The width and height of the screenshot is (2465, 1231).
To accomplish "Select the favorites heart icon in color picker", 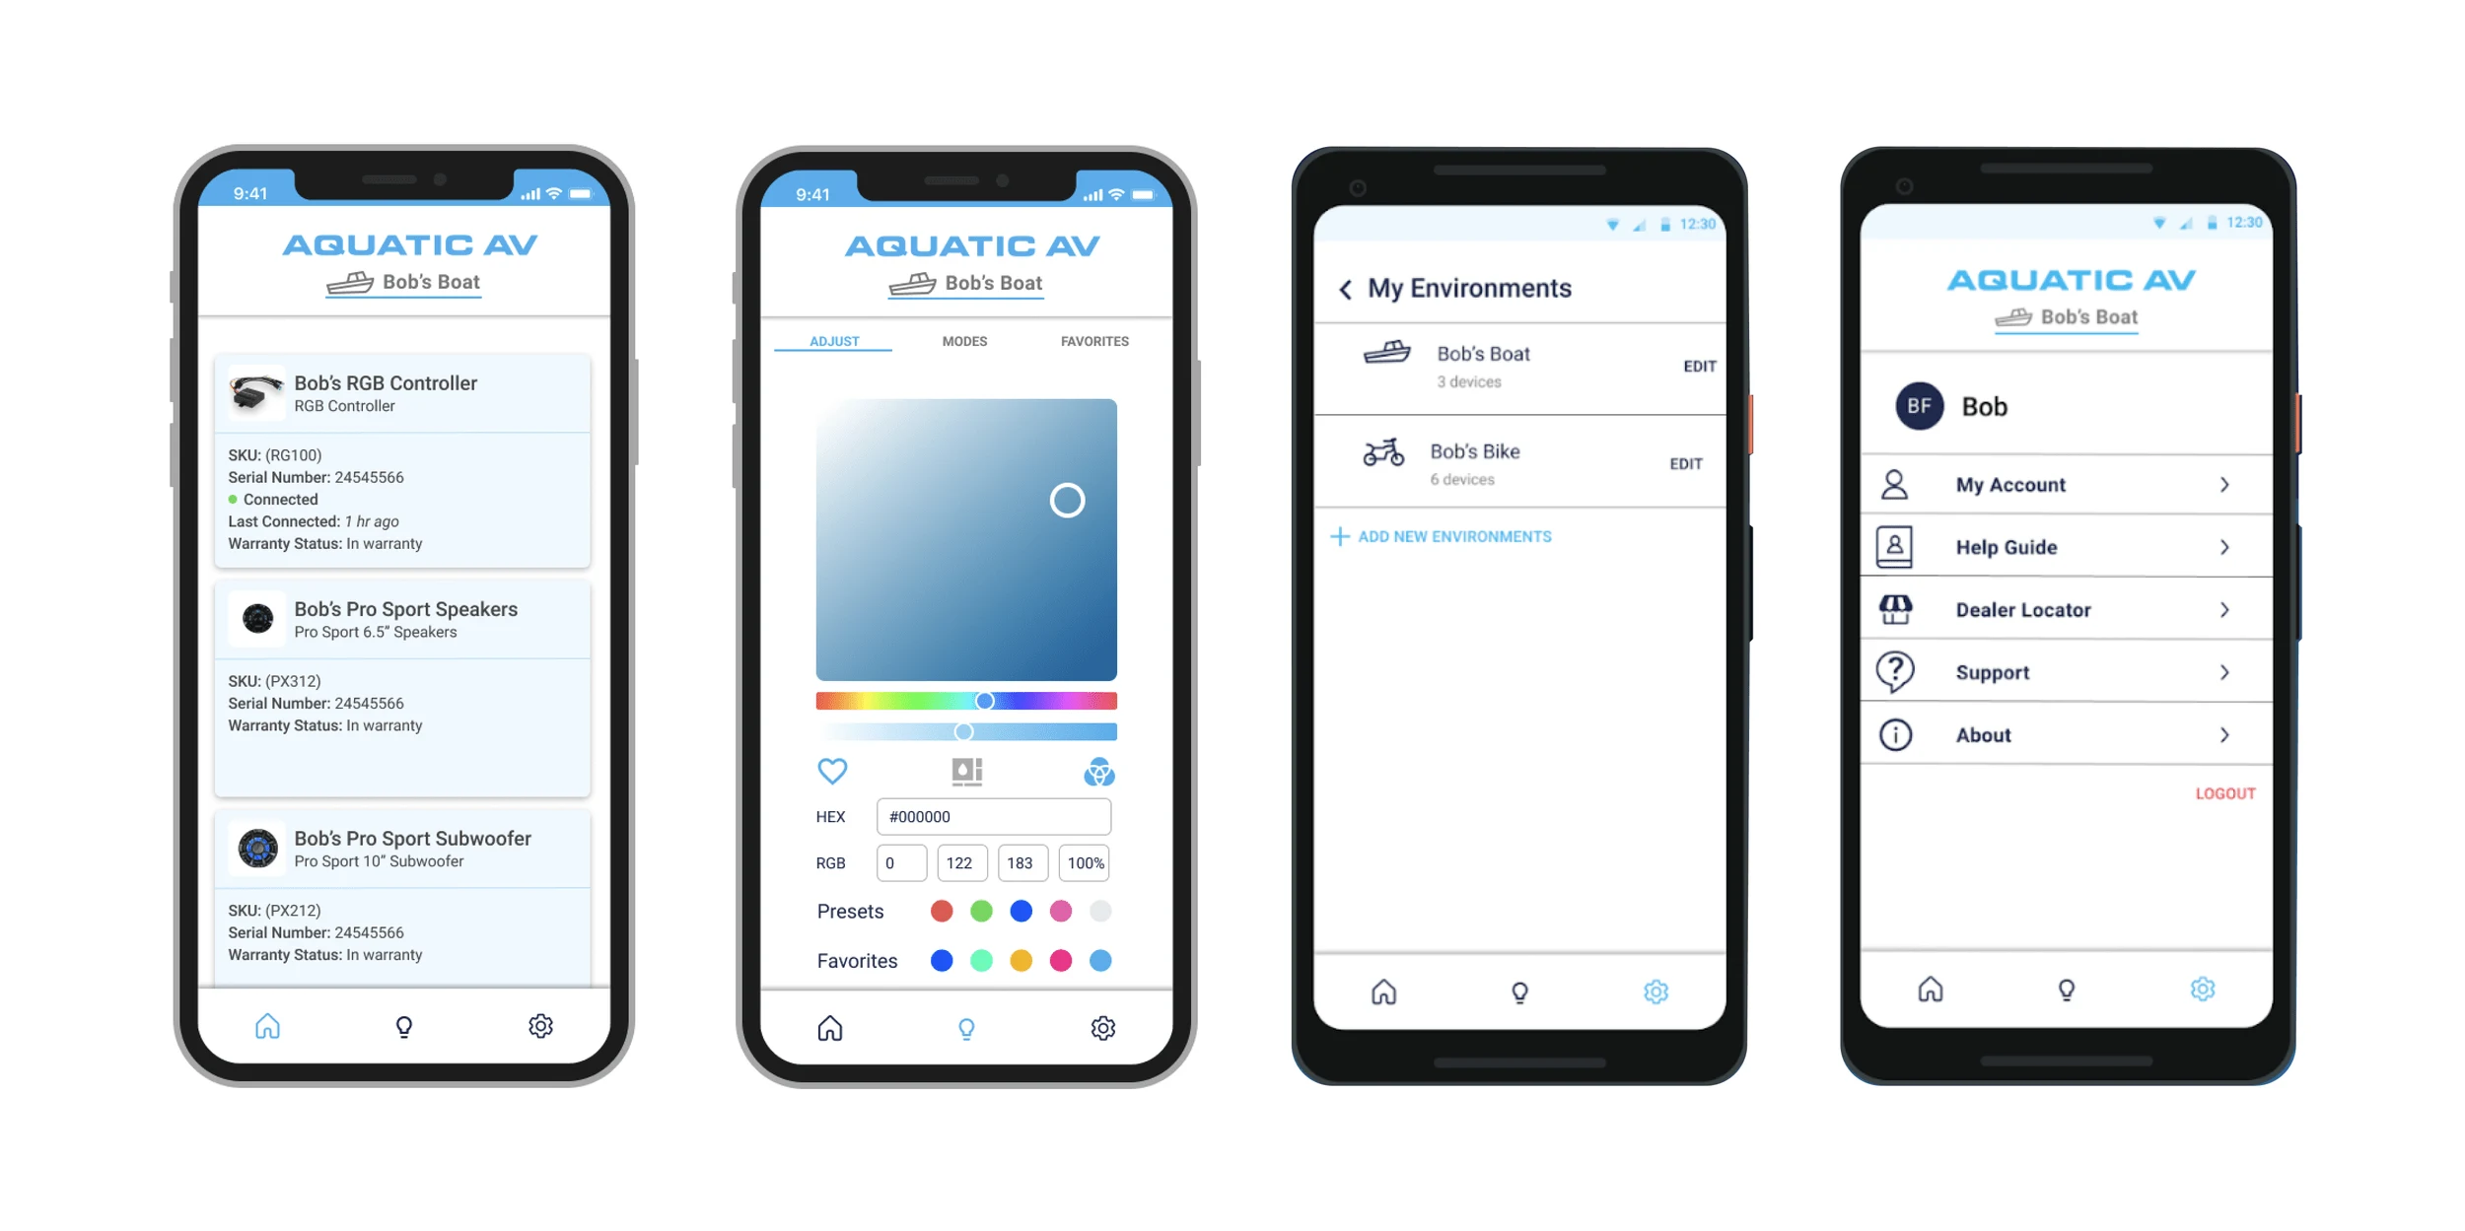I will click(x=830, y=771).
